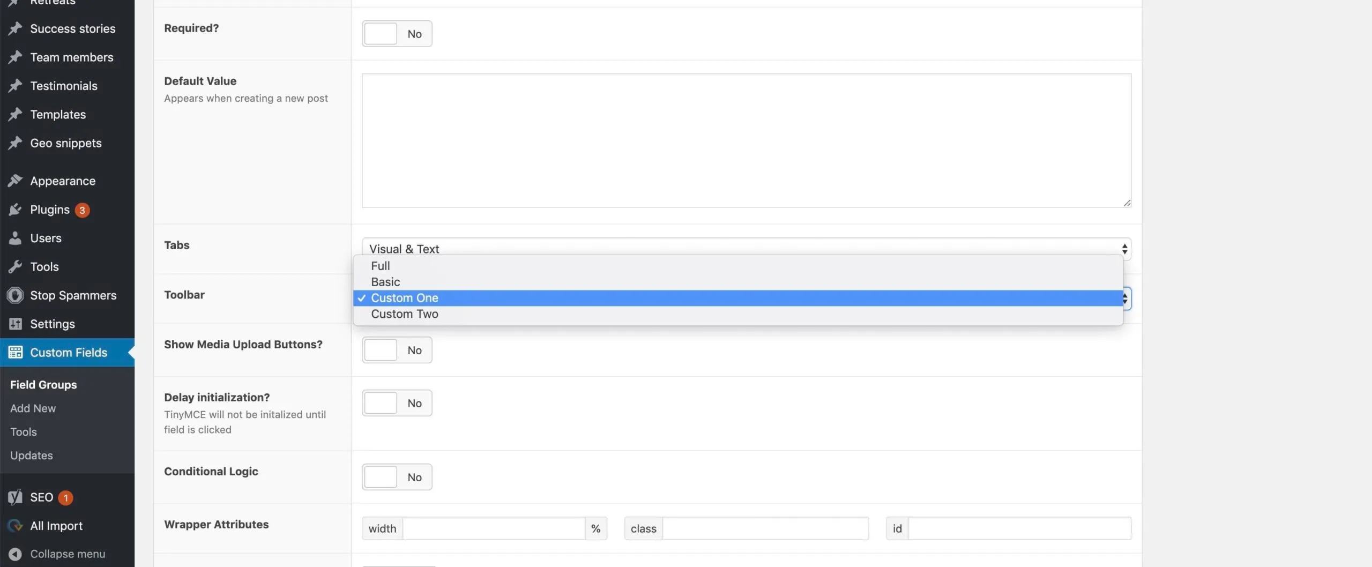Select the Custom Fields icon
This screenshot has width=1372, height=567.
[15, 352]
